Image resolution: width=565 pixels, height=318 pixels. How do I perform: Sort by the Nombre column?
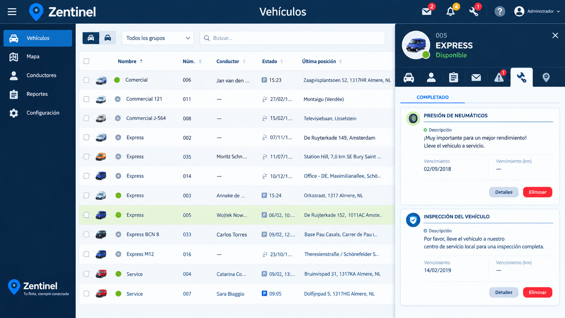click(130, 61)
